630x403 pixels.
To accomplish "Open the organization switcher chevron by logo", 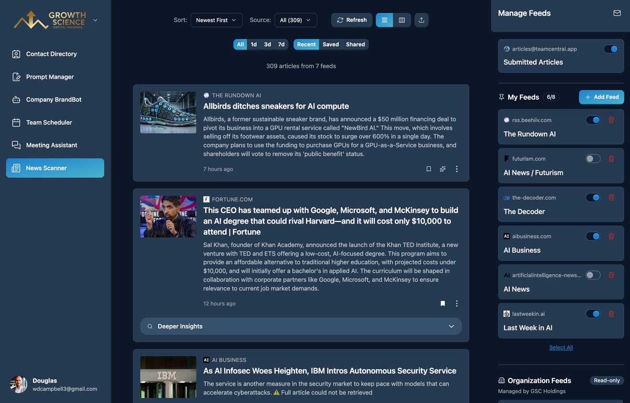I will tap(95, 20).
